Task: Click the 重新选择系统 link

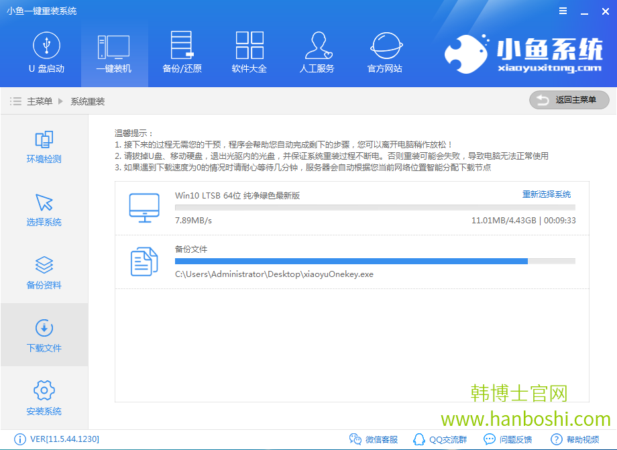Action: click(548, 193)
